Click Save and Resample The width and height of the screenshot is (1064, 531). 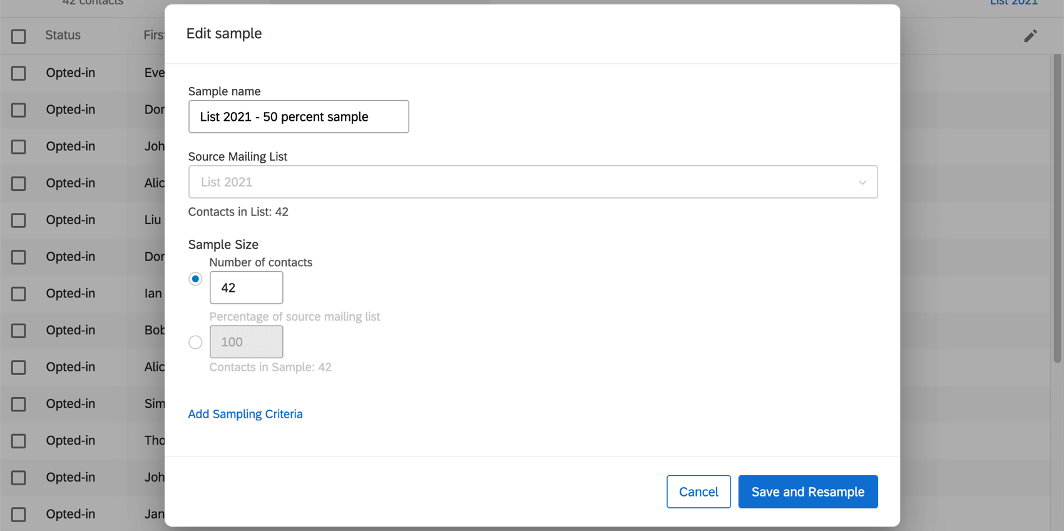click(x=807, y=492)
